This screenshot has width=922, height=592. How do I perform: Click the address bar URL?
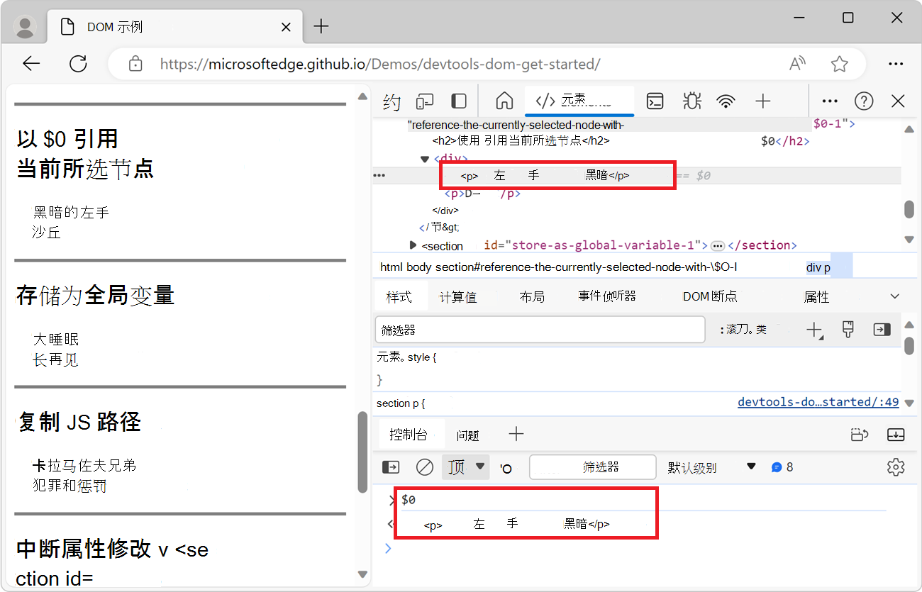coord(380,64)
